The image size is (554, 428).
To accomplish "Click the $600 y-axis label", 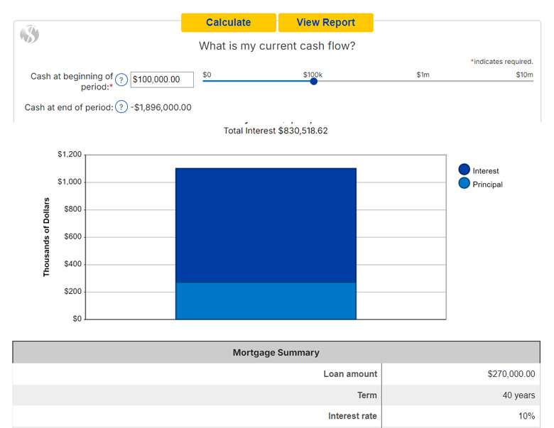I will [x=72, y=236].
